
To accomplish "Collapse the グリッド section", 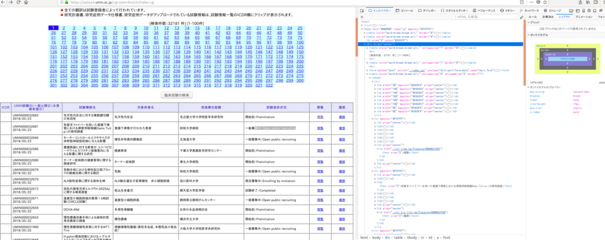I will click(528, 23).
